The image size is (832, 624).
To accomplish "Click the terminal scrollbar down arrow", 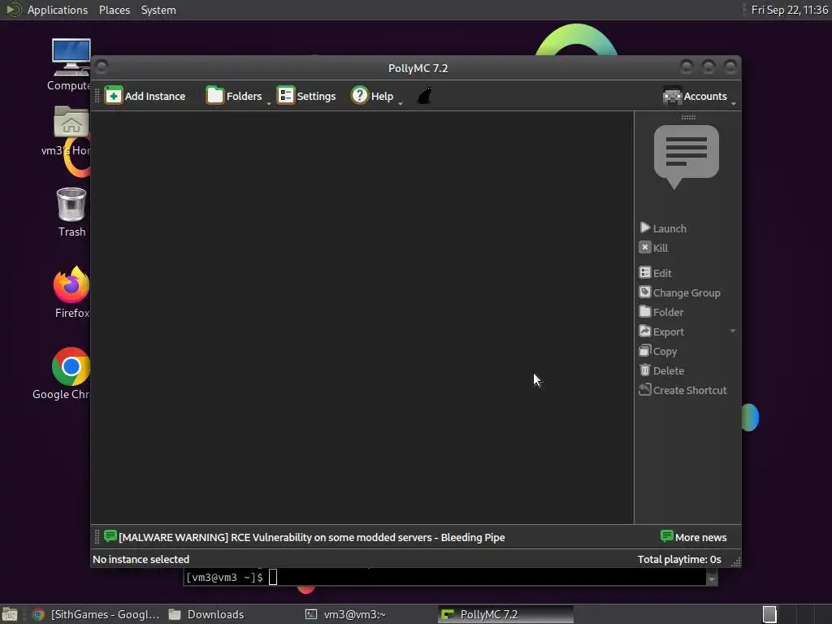I will click(712, 578).
